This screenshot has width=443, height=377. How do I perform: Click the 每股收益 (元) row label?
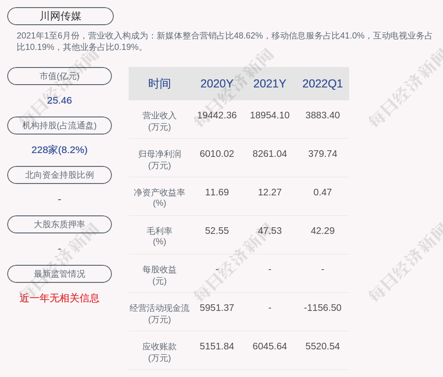[160, 275]
